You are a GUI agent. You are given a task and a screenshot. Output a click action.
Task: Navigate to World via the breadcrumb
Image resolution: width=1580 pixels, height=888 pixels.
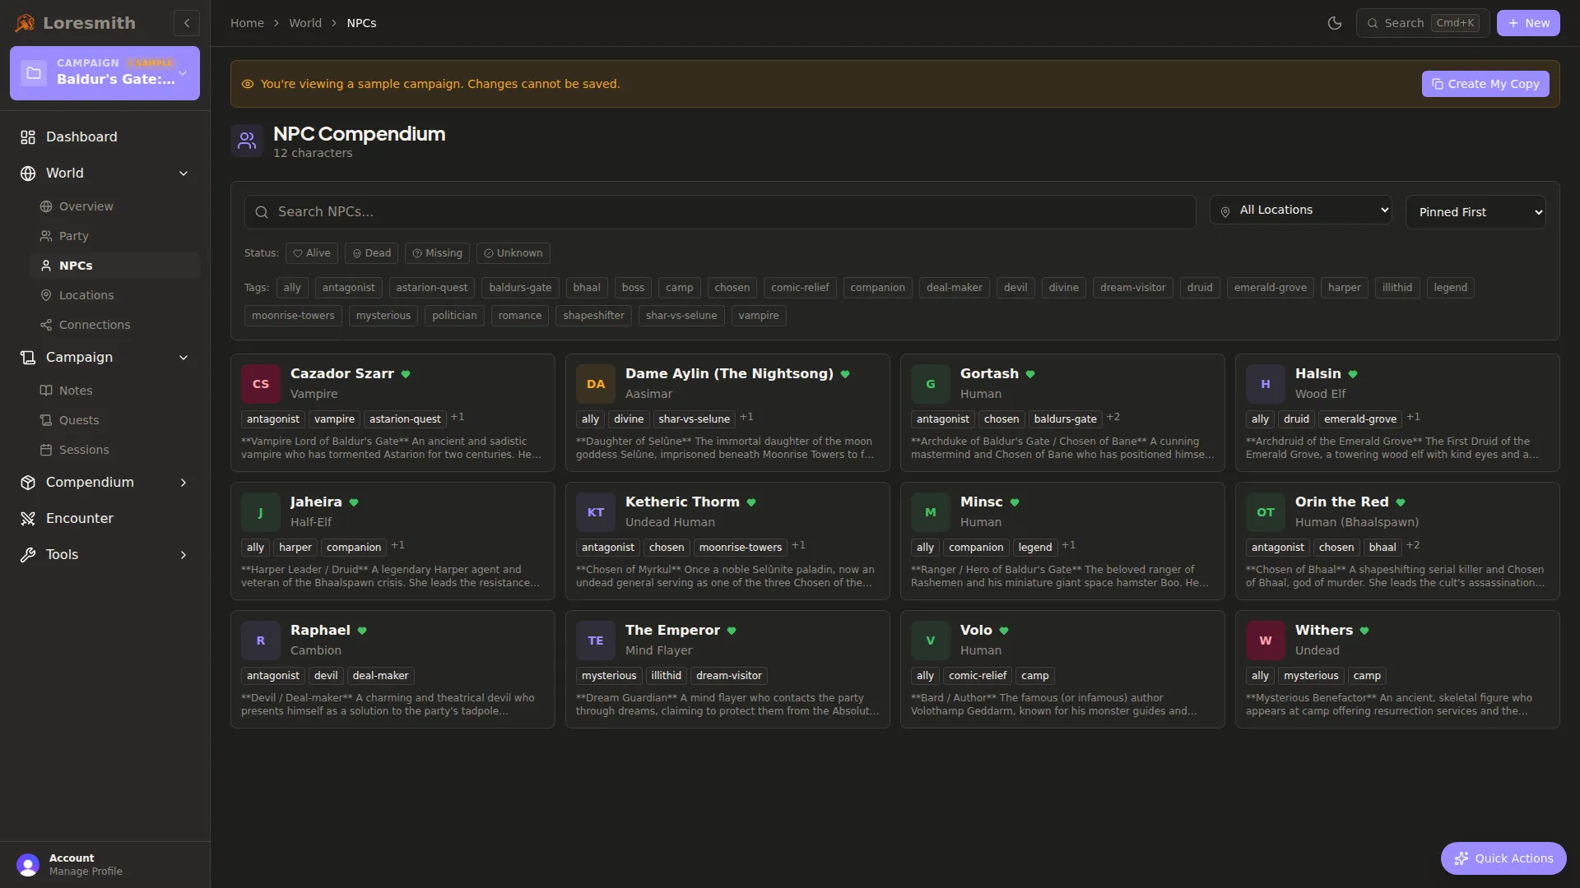[304, 22]
